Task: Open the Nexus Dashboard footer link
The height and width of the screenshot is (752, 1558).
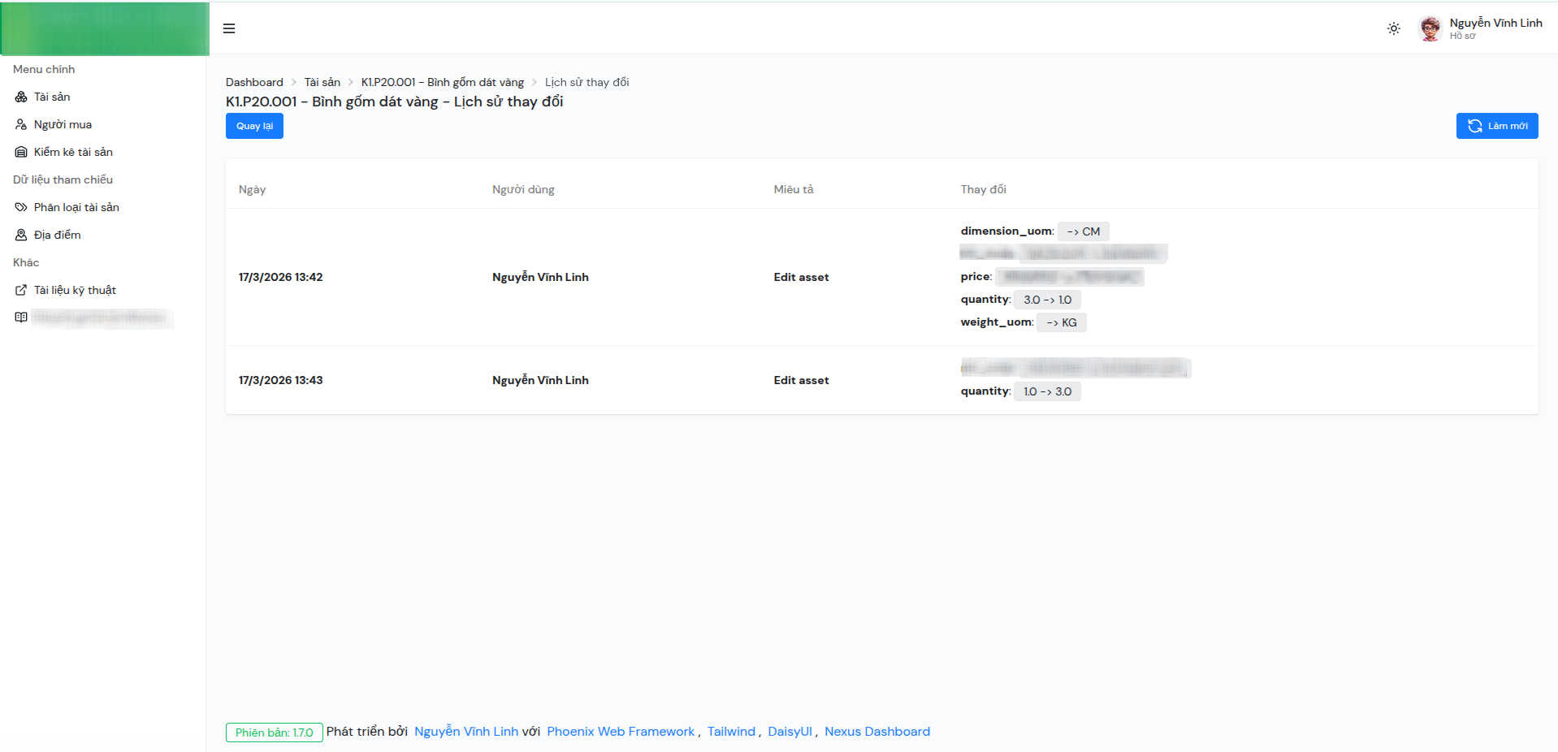Action: 876,732
